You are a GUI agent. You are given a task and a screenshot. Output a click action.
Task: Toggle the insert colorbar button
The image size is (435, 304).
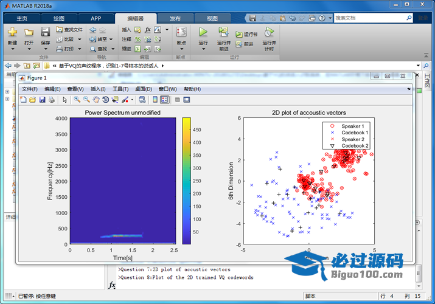point(155,100)
